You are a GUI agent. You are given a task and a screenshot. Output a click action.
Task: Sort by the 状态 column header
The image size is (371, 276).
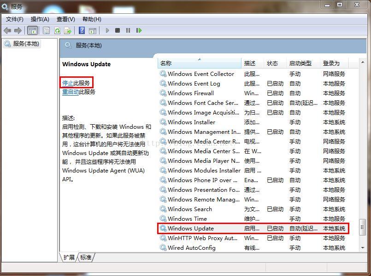275,63
